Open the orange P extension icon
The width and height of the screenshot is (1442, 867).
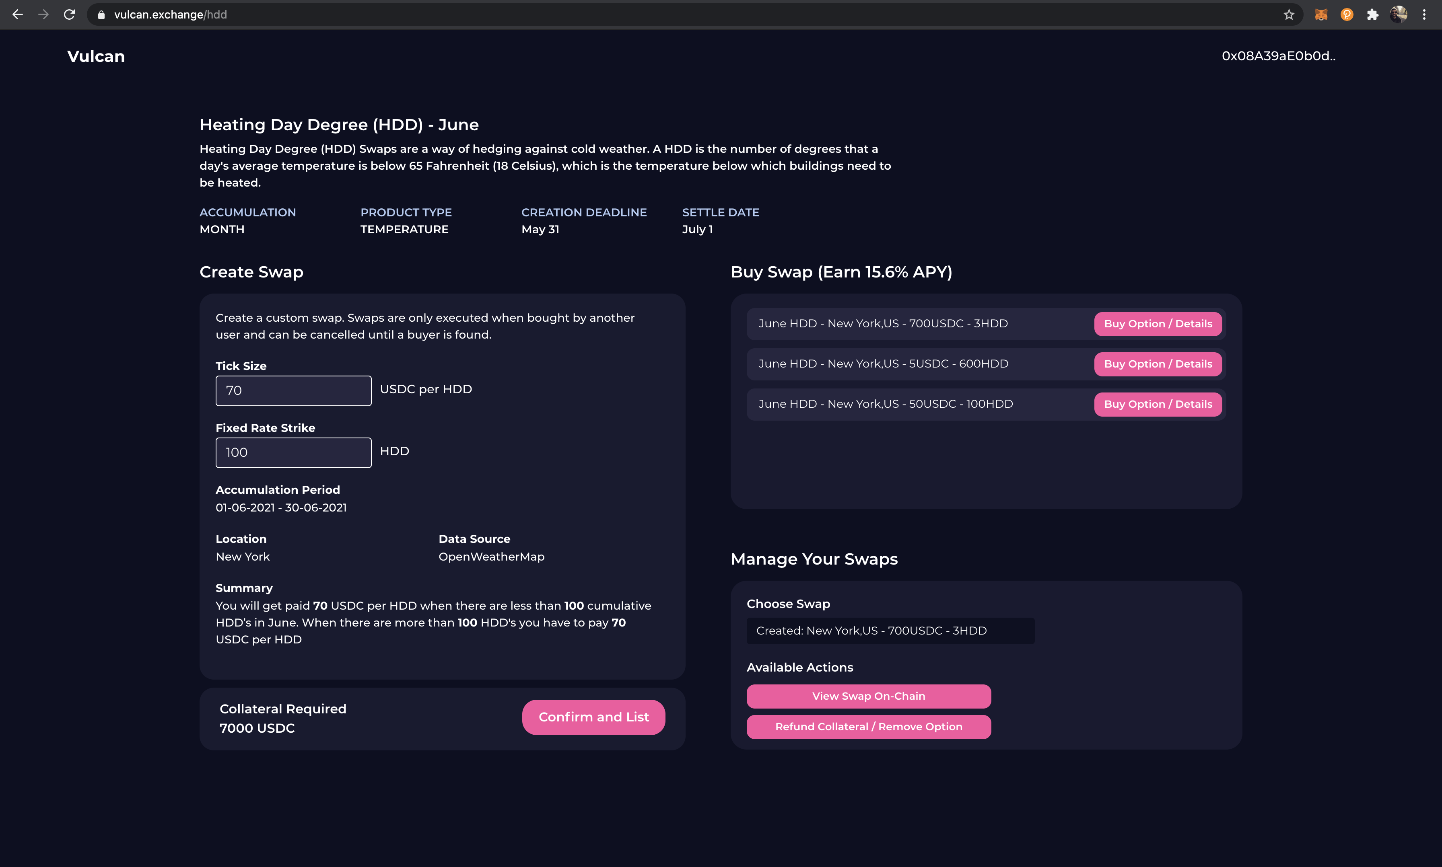tap(1347, 14)
